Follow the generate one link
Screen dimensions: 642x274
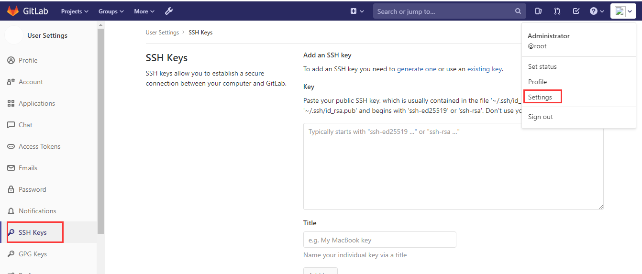(x=417, y=69)
